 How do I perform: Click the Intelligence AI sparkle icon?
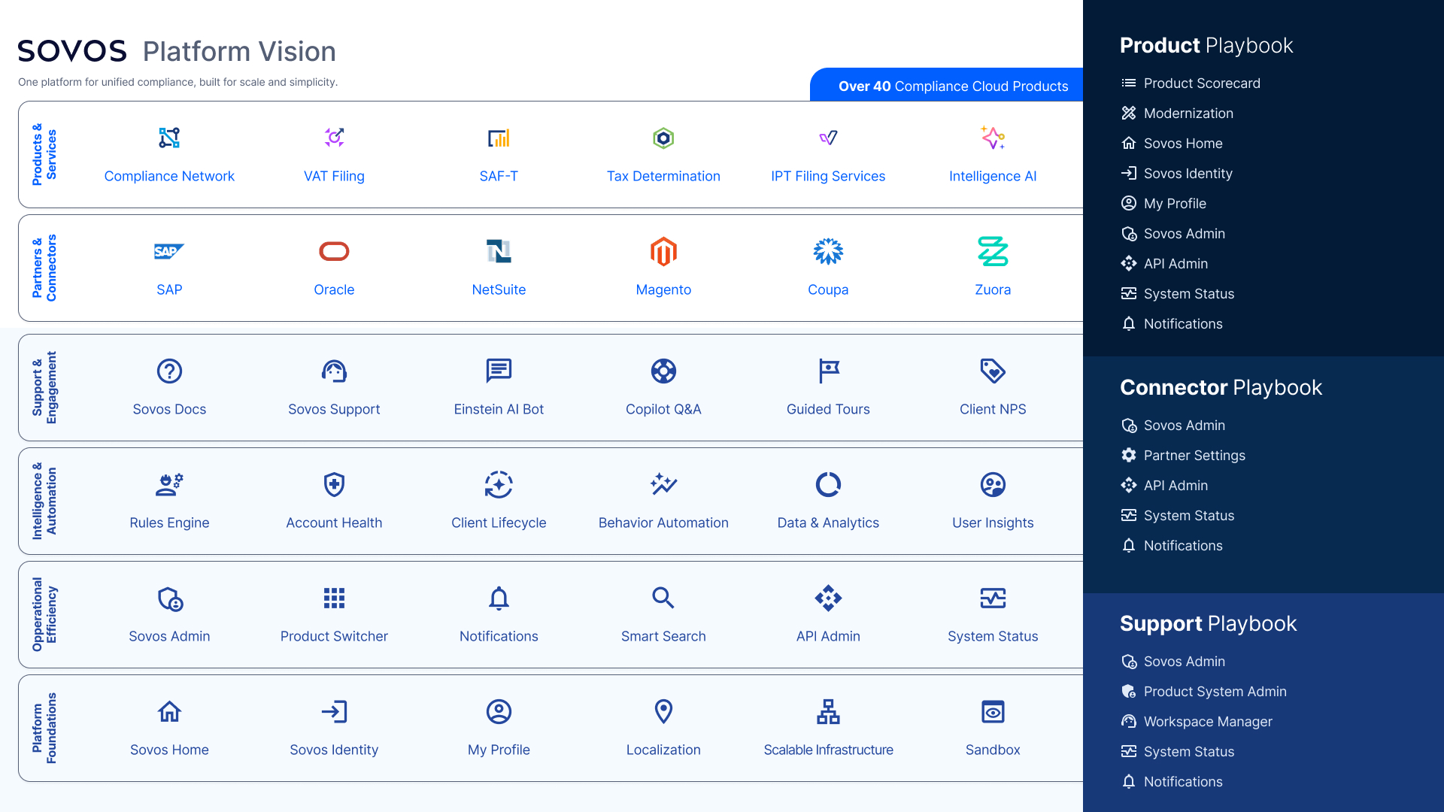[993, 138]
